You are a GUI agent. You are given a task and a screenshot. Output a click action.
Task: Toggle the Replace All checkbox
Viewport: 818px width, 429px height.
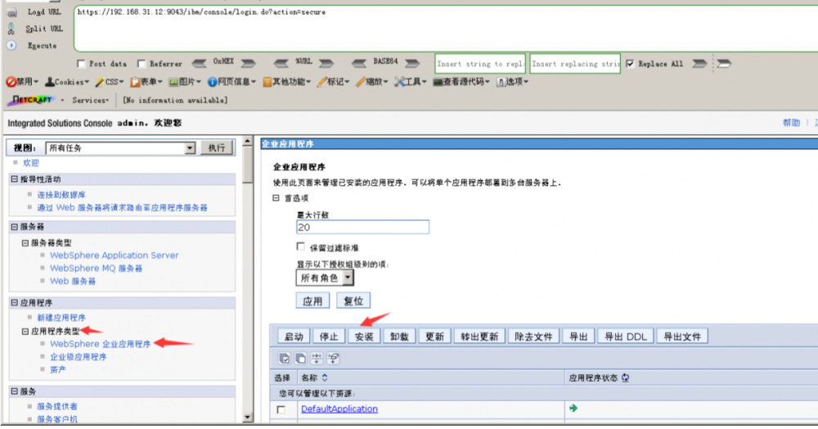[630, 64]
